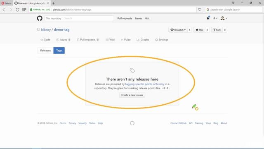This screenshot has width=264, height=149.
Task: Open Pull requests in top navigation
Action: point(125,18)
